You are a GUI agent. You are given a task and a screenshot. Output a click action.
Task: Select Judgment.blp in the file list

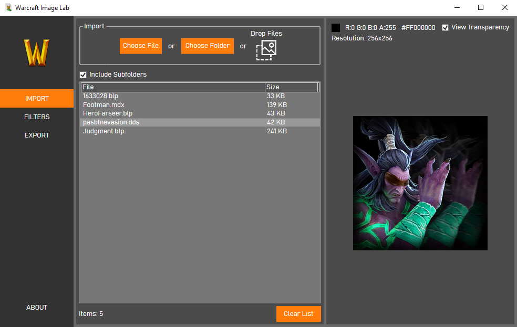click(200, 131)
